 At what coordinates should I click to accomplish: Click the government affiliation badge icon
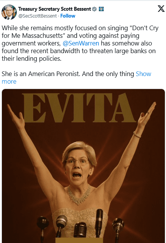point(101,9)
